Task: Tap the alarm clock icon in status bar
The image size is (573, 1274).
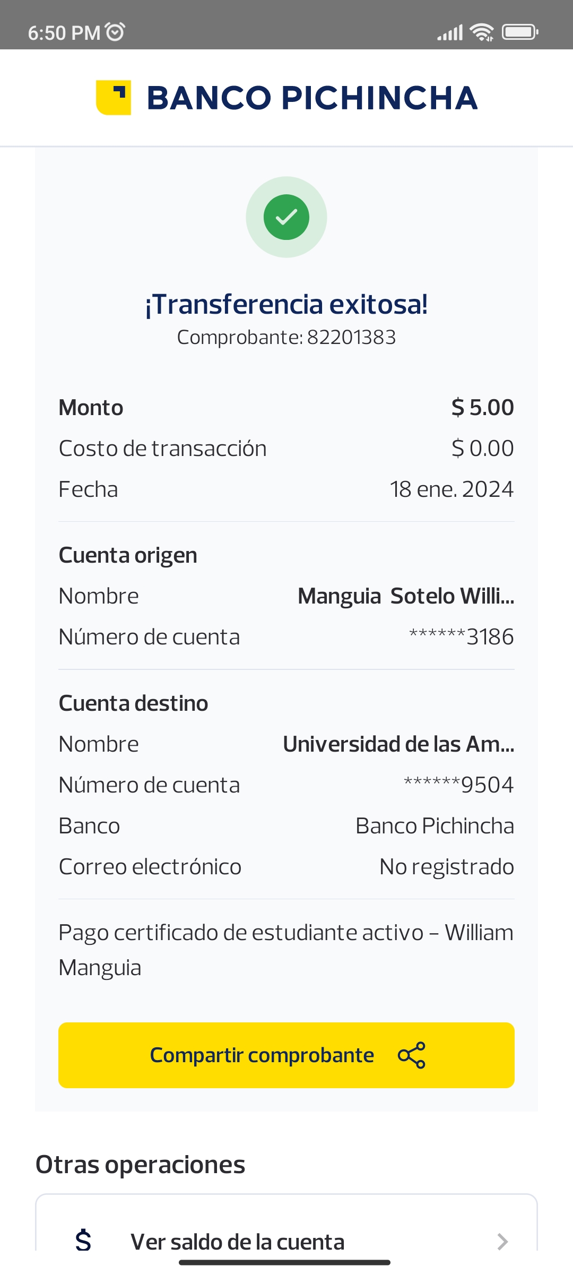Action: click(x=115, y=32)
